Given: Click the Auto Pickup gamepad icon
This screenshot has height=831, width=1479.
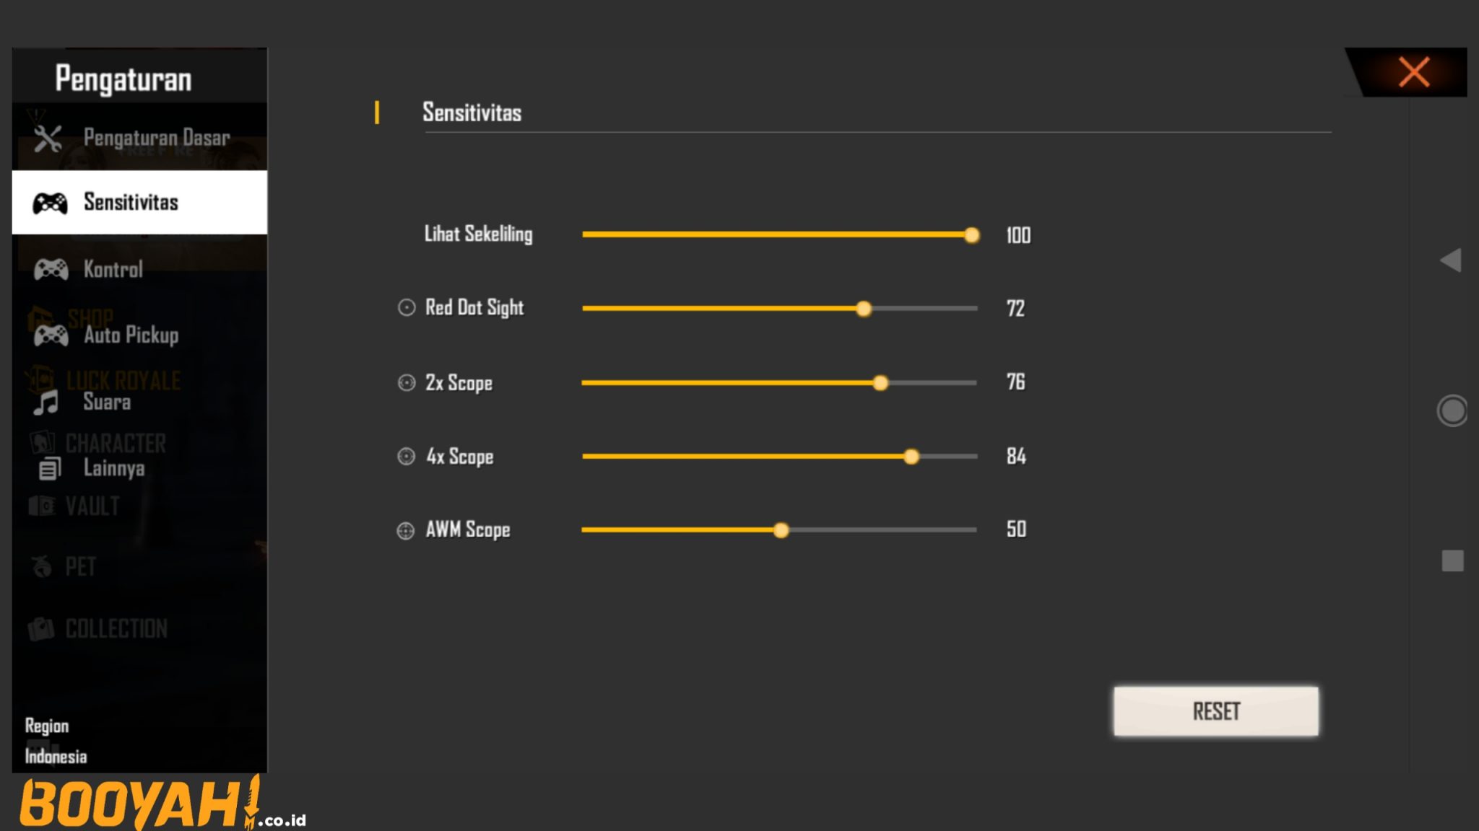Looking at the screenshot, I should (x=51, y=335).
